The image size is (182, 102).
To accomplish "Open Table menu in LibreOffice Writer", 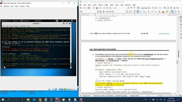I will pos(112,5).
